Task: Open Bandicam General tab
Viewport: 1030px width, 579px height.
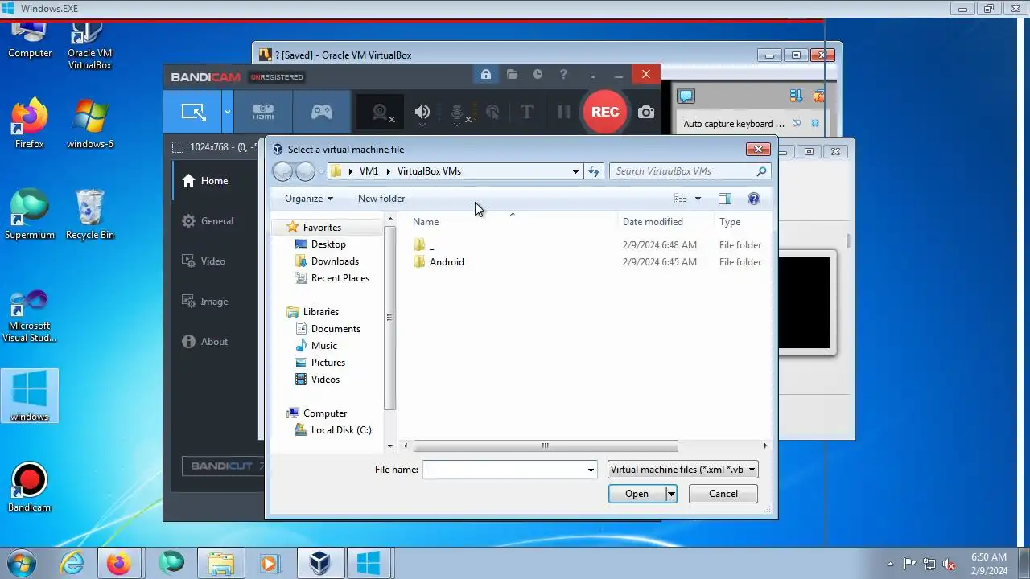Action: pyautogui.click(x=216, y=221)
